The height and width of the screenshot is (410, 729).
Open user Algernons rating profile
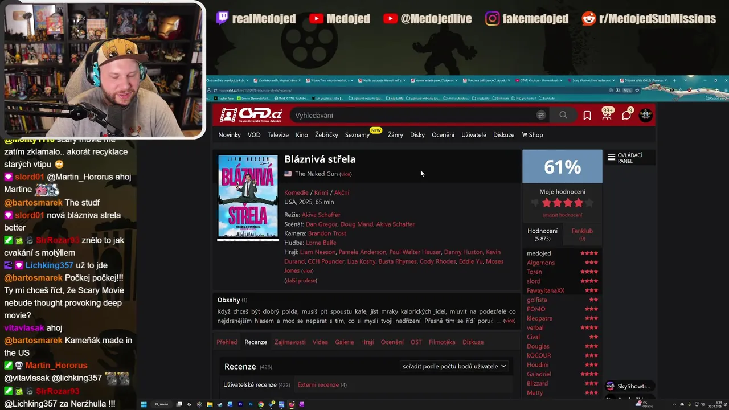pos(540,263)
